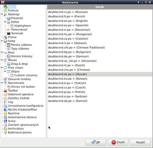The height and width of the screenshot is (148, 153).
Task: Select doublecmd.it.po (Italiano) language
Action: pos(100,43)
